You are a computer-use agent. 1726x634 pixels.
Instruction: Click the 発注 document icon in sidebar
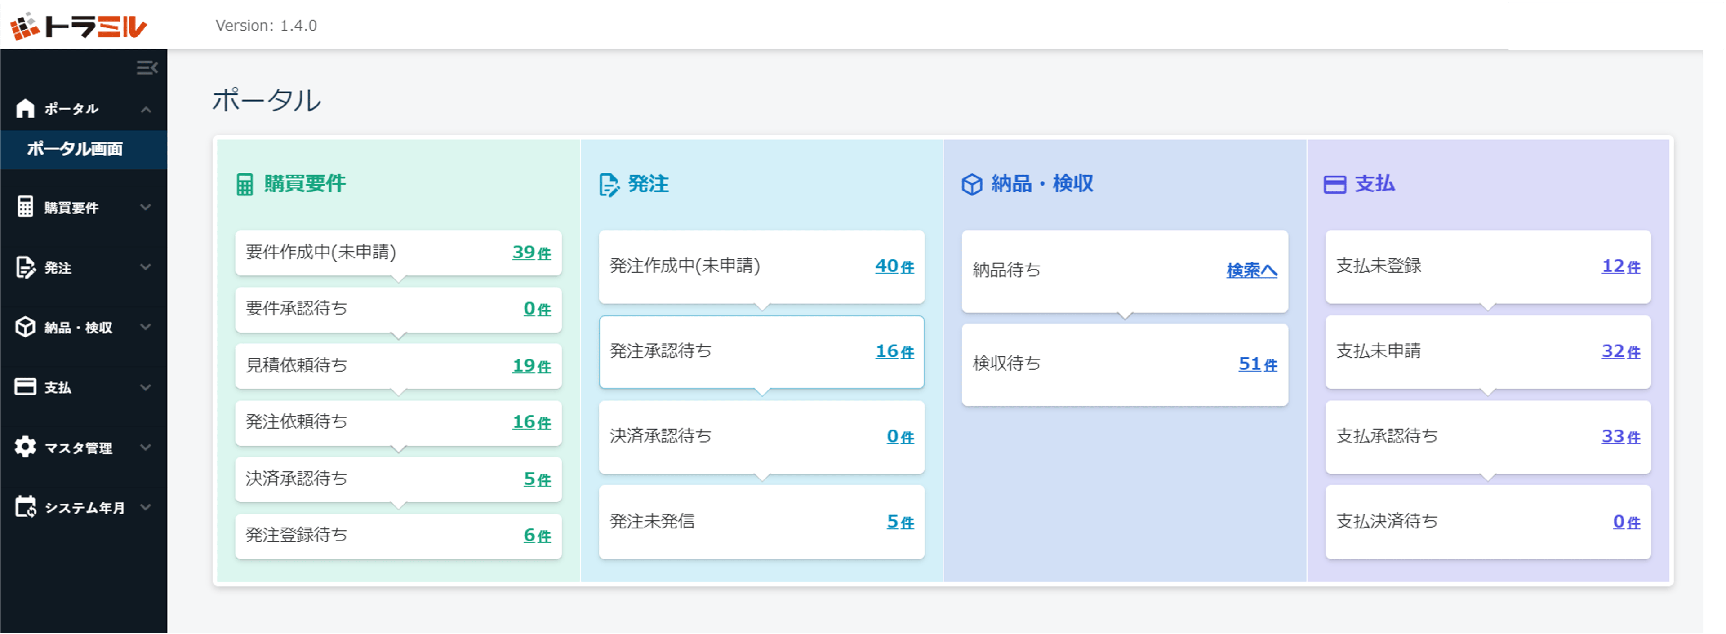click(x=26, y=267)
